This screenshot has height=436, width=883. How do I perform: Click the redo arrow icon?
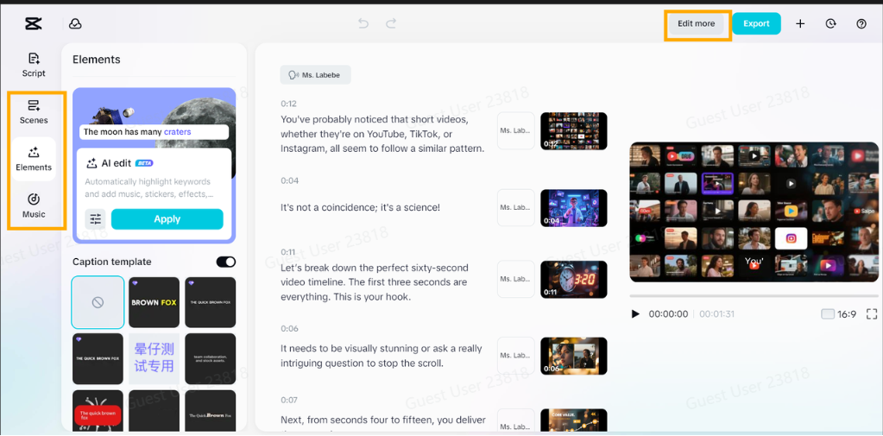(391, 24)
